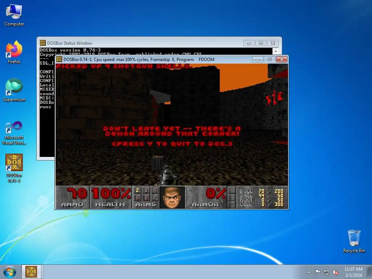
Task: Select the Microsoft Visual Studio shortcut
Action: [14, 133]
